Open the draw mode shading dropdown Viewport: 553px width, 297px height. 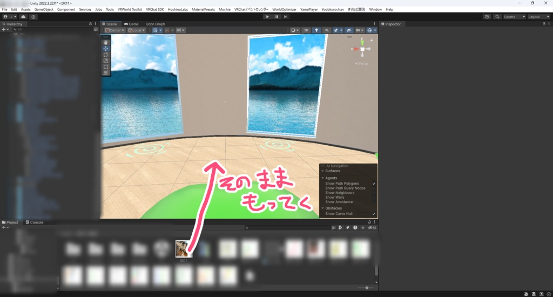tap(294, 30)
